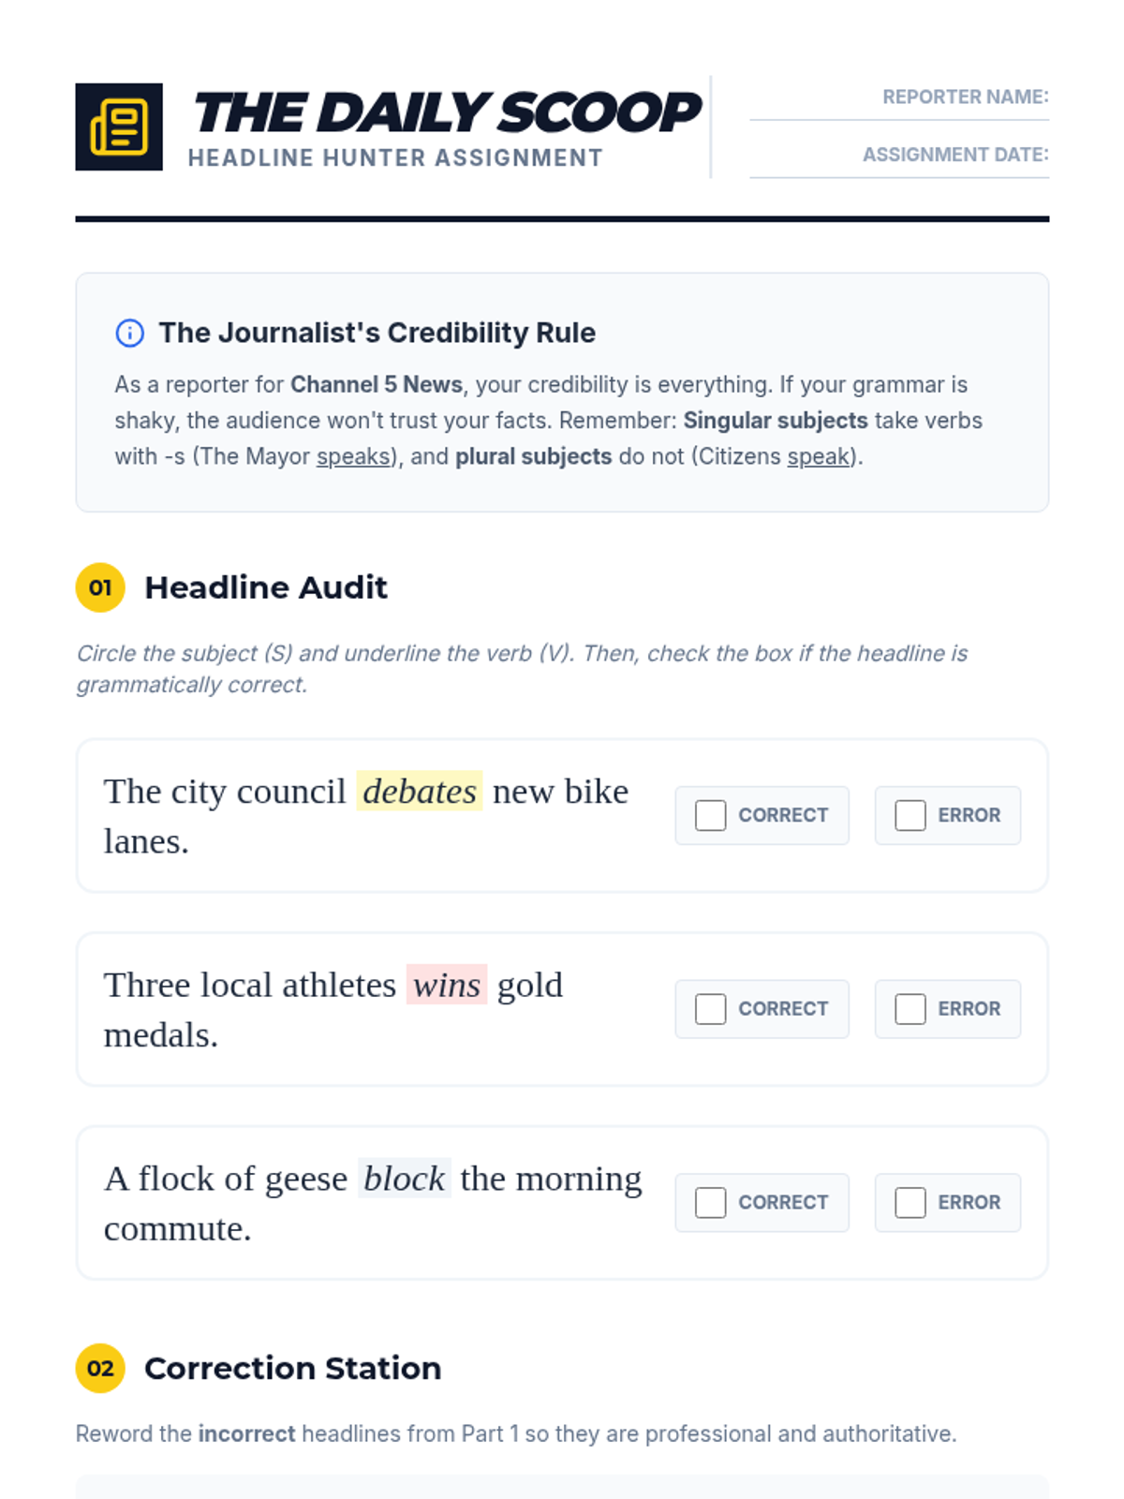The image size is (1124, 1499).
Task: Select the red highlighted verb "wins"
Action: (446, 985)
